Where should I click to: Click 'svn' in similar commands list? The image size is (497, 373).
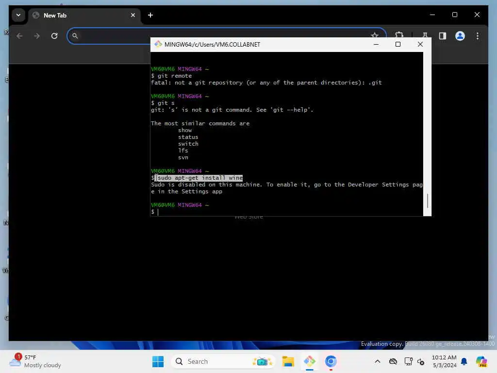tap(183, 157)
